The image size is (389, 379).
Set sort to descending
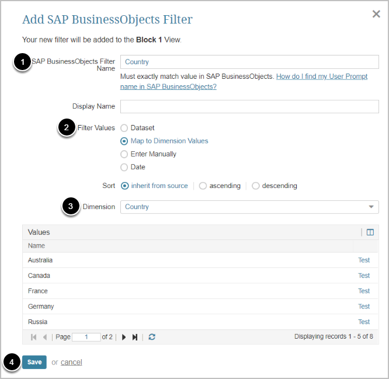[x=256, y=186]
